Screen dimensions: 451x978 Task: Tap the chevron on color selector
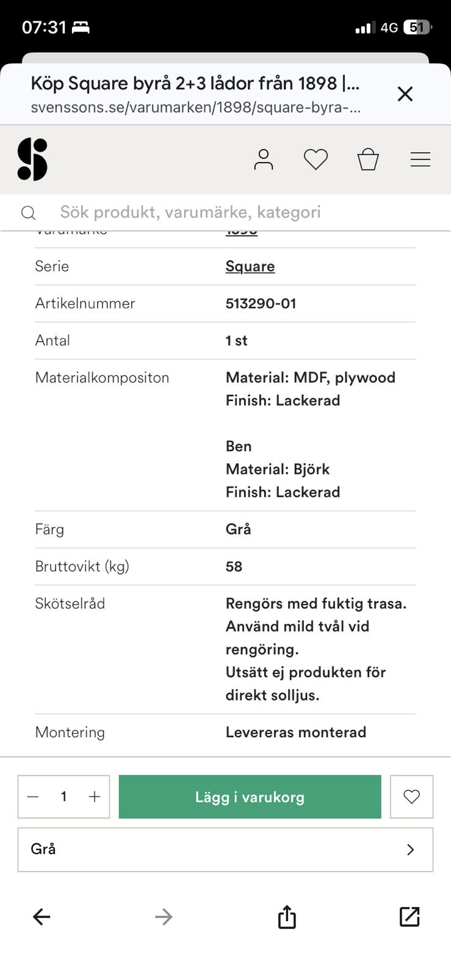click(x=411, y=849)
